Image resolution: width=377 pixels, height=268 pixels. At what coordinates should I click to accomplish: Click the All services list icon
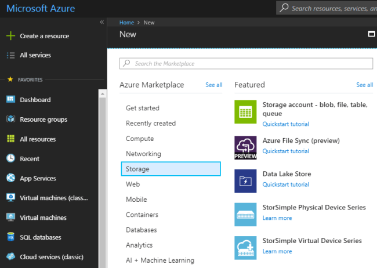(10, 55)
